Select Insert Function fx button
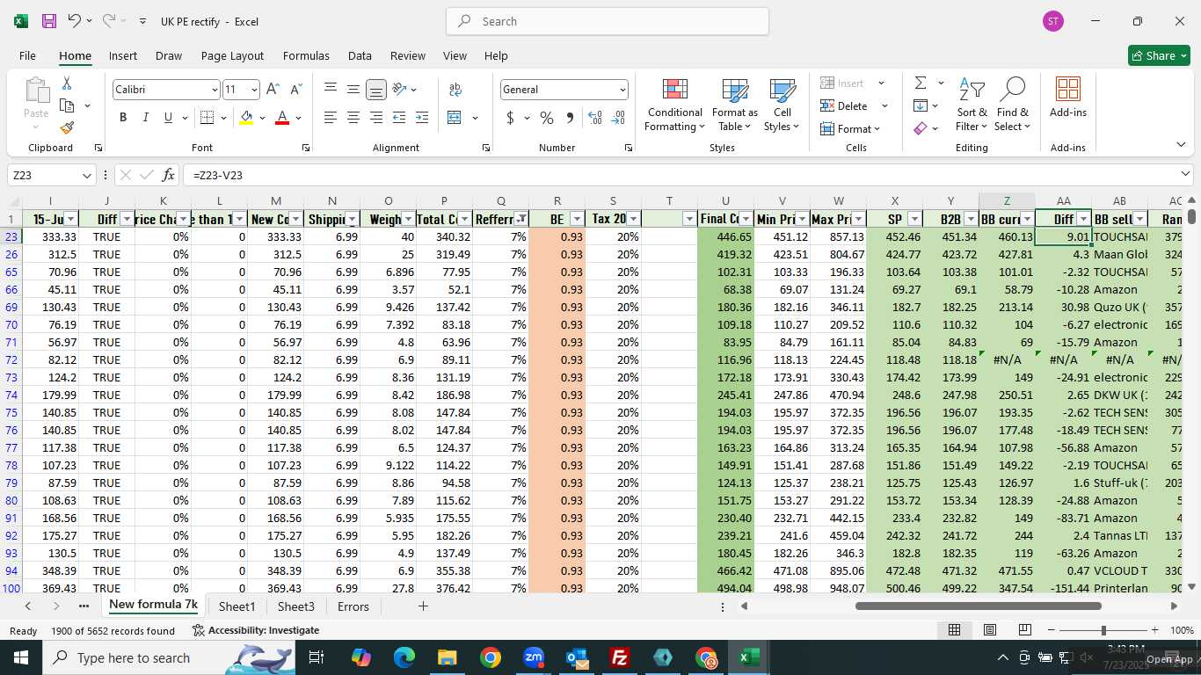The width and height of the screenshot is (1201, 675). pyautogui.click(x=168, y=175)
